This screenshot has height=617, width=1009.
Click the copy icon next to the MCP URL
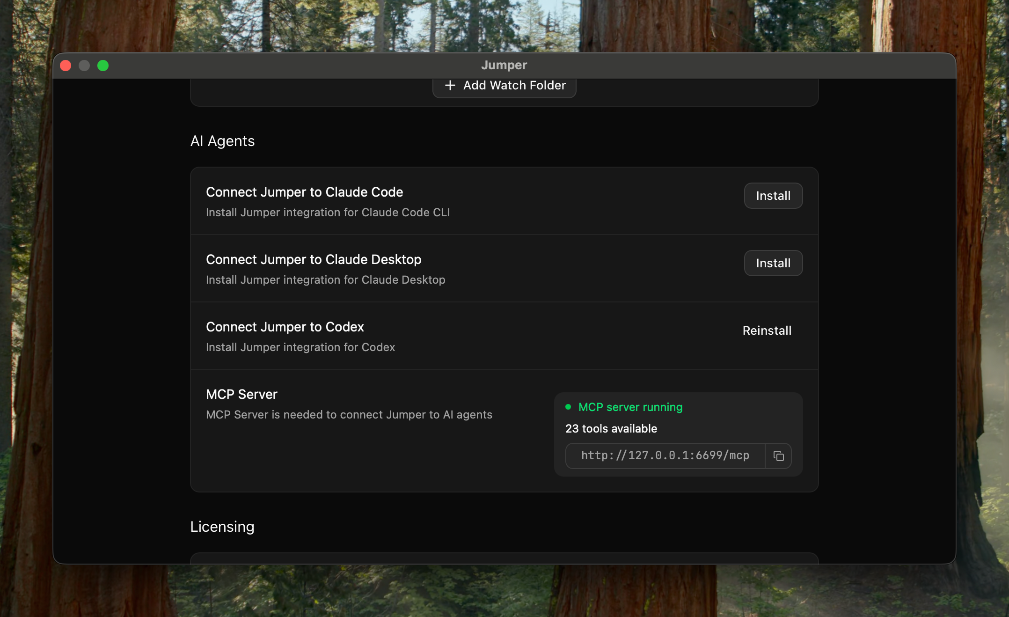[779, 456]
